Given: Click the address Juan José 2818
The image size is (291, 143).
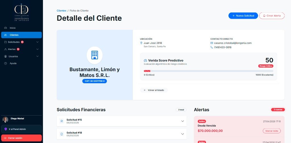Looking at the screenshot, I should pyautogui.click(x=153, y=43).
